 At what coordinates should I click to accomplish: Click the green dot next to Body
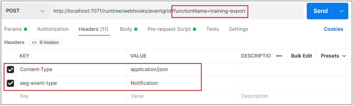point(136,29)
